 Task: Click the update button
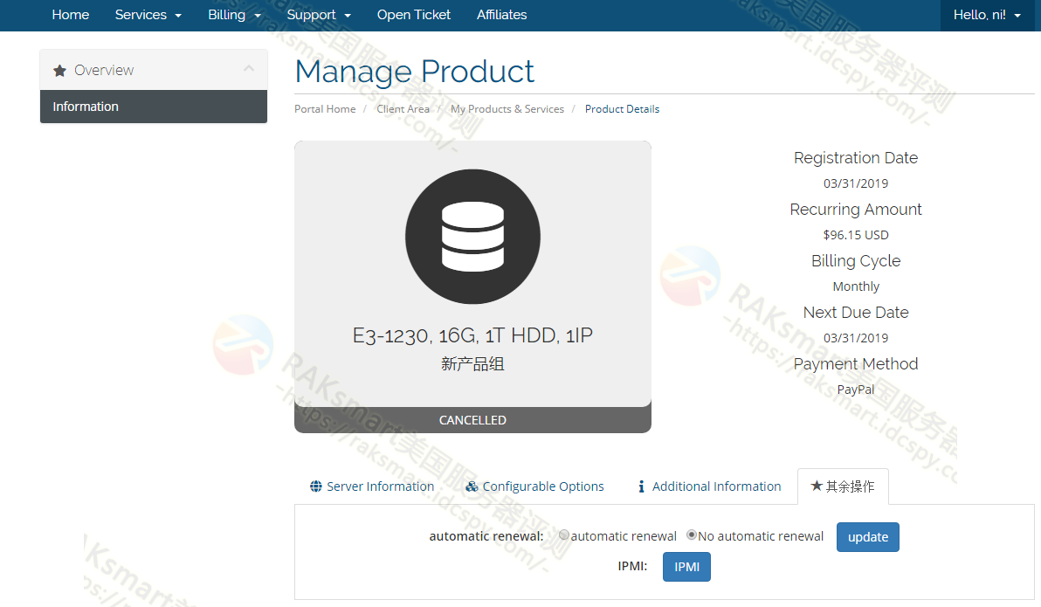point(868,536)
